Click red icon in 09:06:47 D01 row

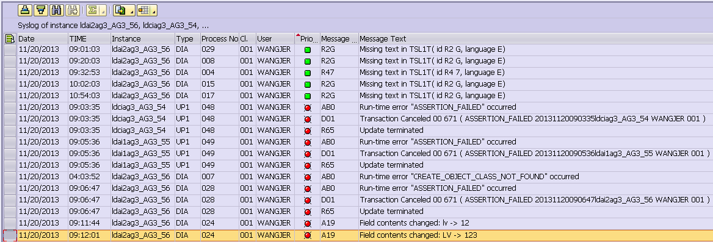click(308, 200)
